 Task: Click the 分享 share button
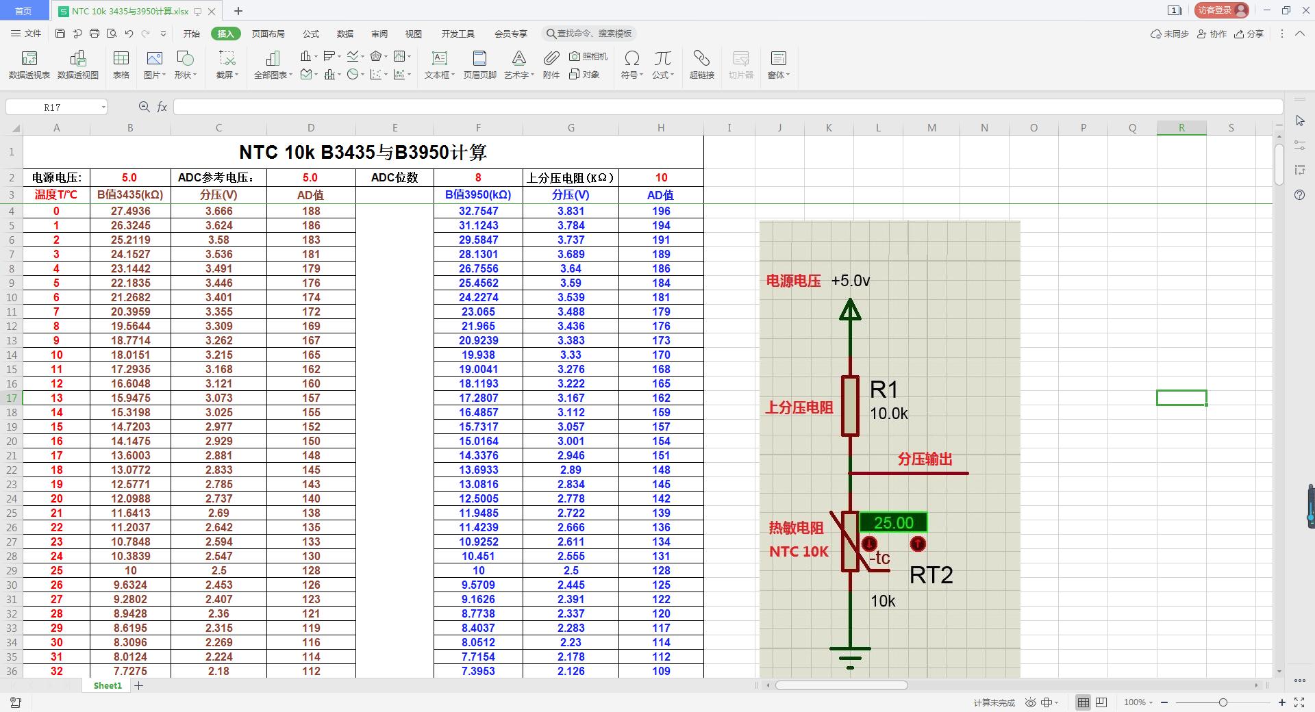pyautogui.click(x=1249, y=34)
